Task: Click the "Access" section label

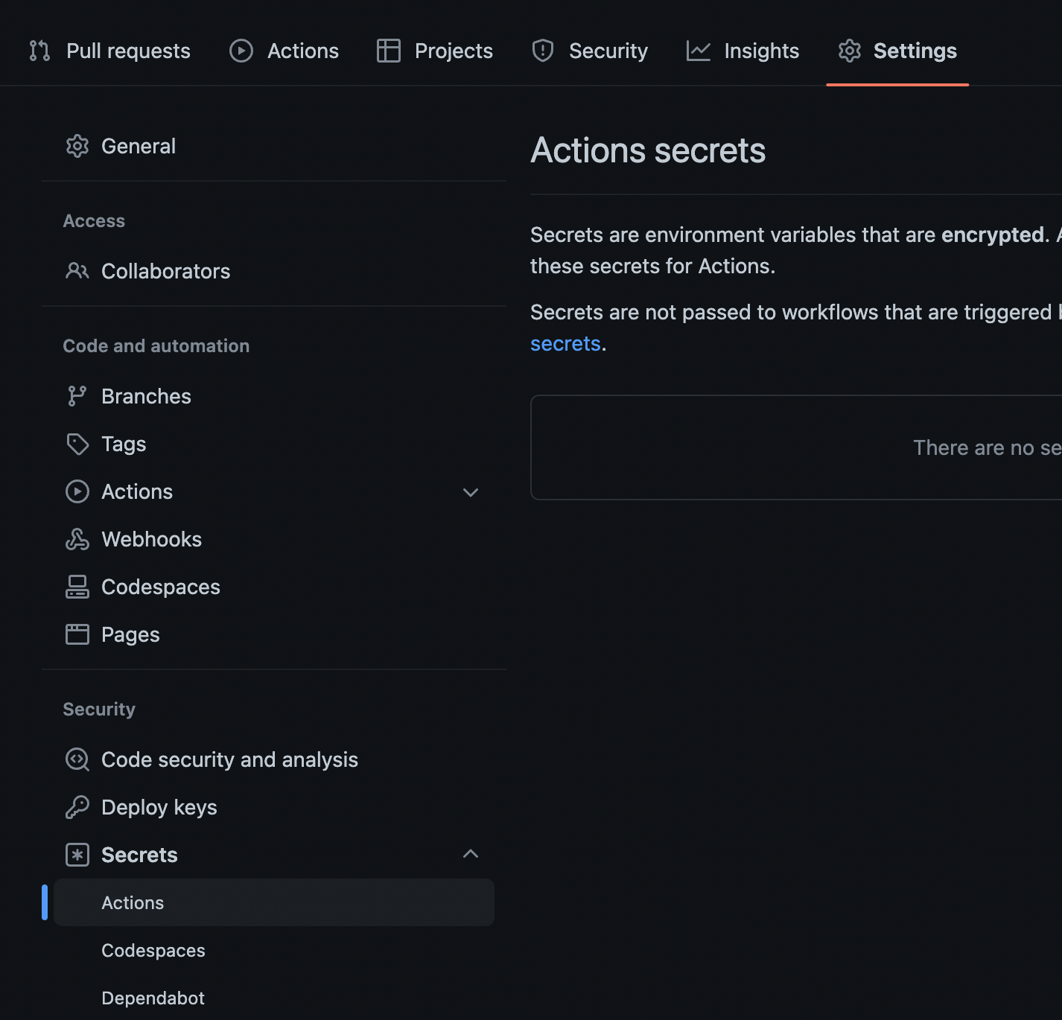Action: [x=94, y=220]
